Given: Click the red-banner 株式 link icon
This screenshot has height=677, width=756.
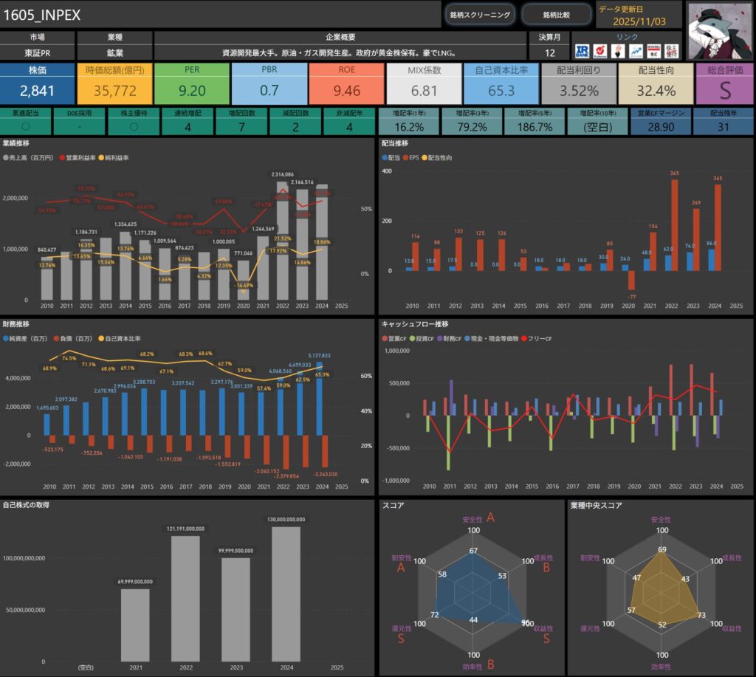Looking at the screenshot, I should click(653, 51).
